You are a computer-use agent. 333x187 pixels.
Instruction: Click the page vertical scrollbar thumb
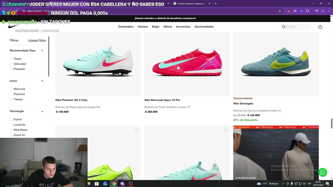(331, 123)
